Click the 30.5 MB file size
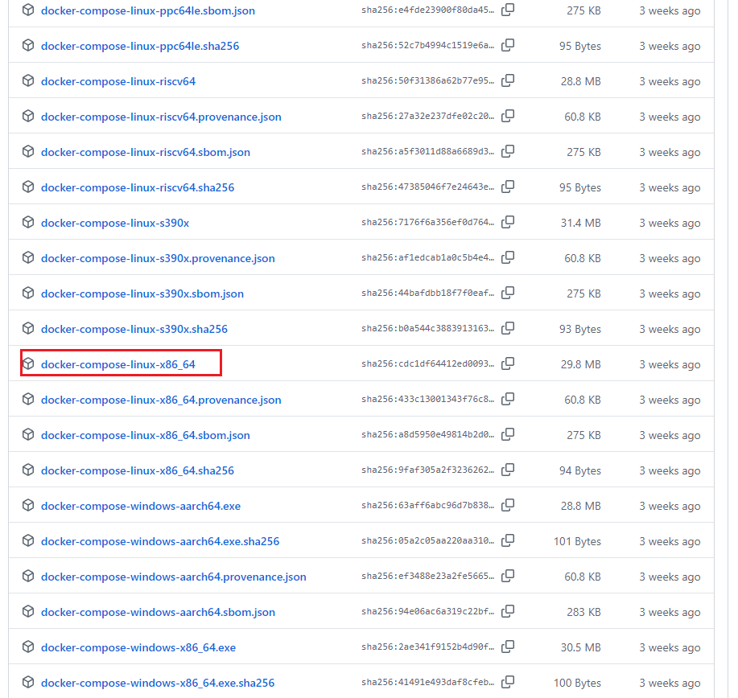The height and width of the screenshot is (698, 738). tap(581, 647)
